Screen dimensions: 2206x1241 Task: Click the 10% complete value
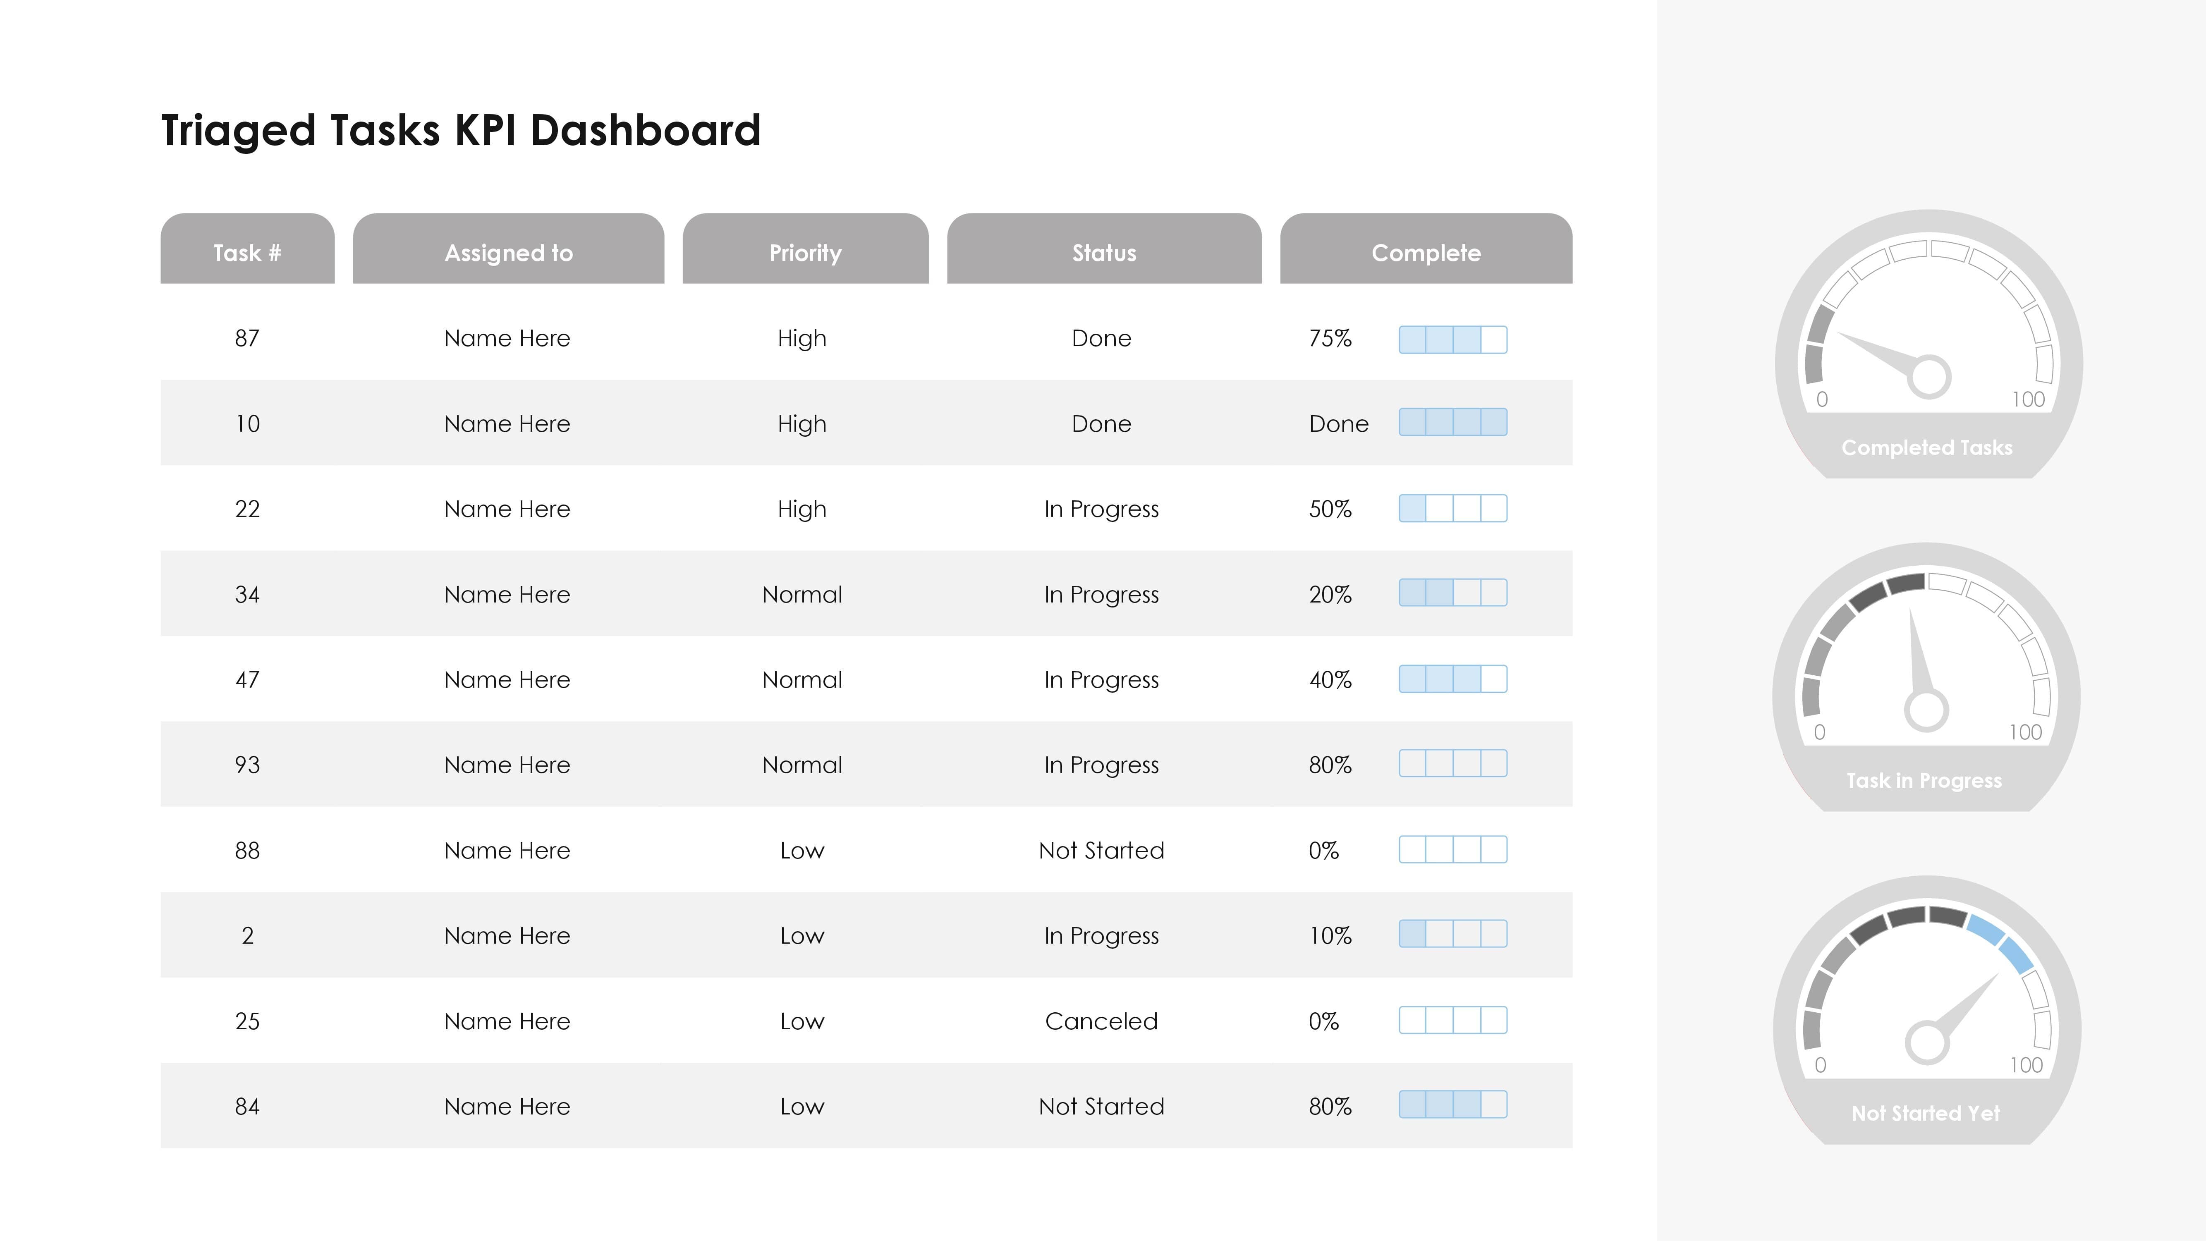1330,935
